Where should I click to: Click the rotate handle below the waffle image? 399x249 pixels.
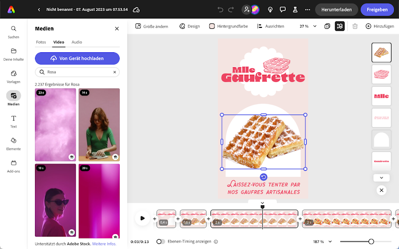pos(264,177)
